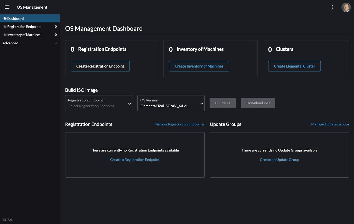This screenshot has height=224, width=354.
Task: Click the Dashboard folder icon in sidebar
Action: pos(5,19)
